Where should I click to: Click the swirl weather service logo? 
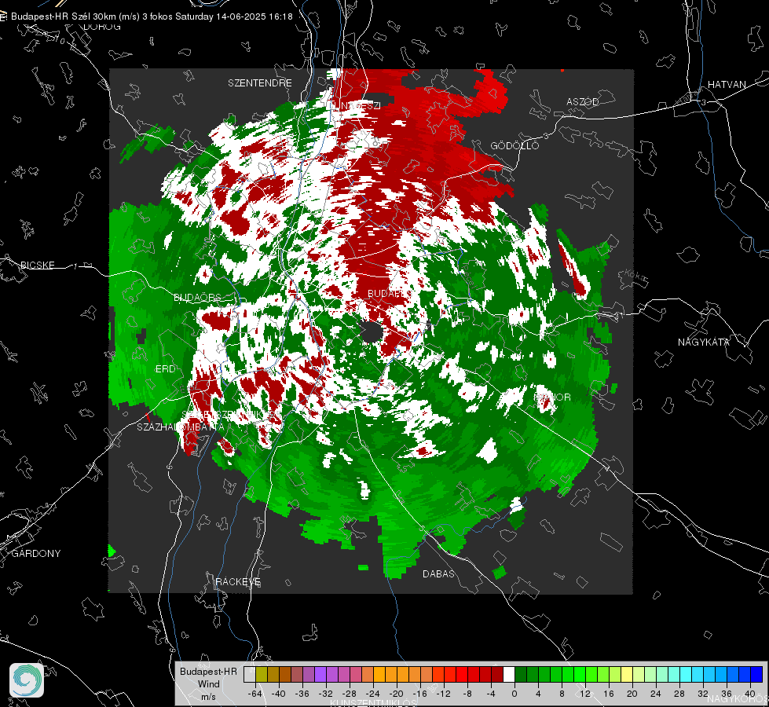[x=27, y=680]
